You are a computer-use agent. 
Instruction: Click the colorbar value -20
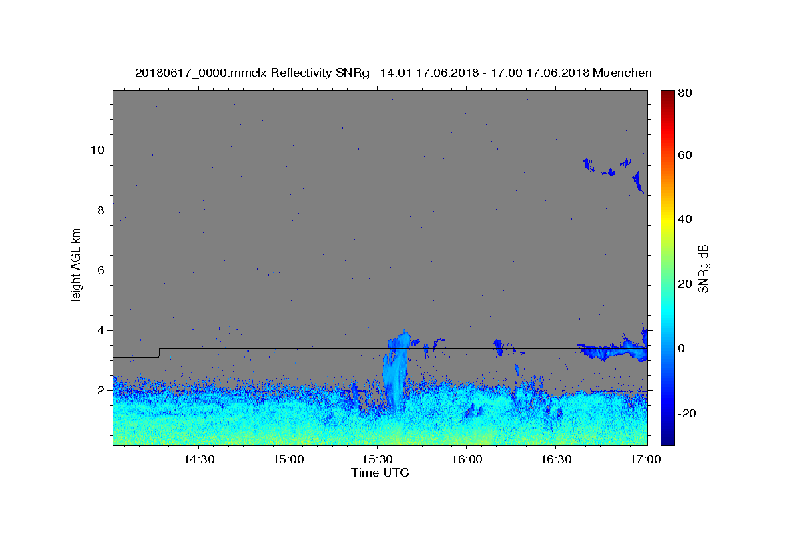pos(686,413)
